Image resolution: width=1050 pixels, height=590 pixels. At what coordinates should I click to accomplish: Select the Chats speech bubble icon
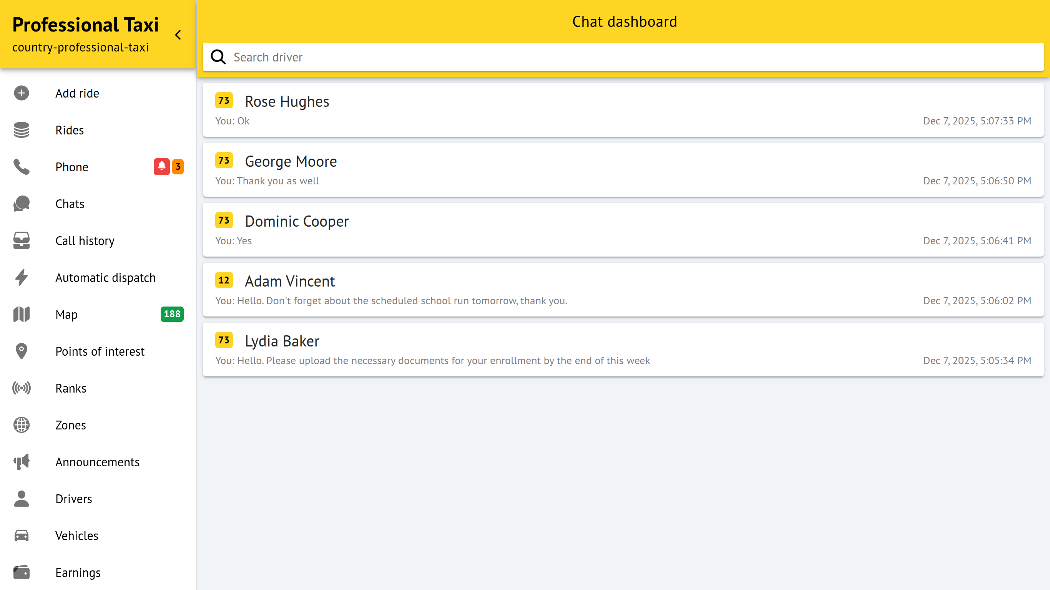click(x=21, y=204)
